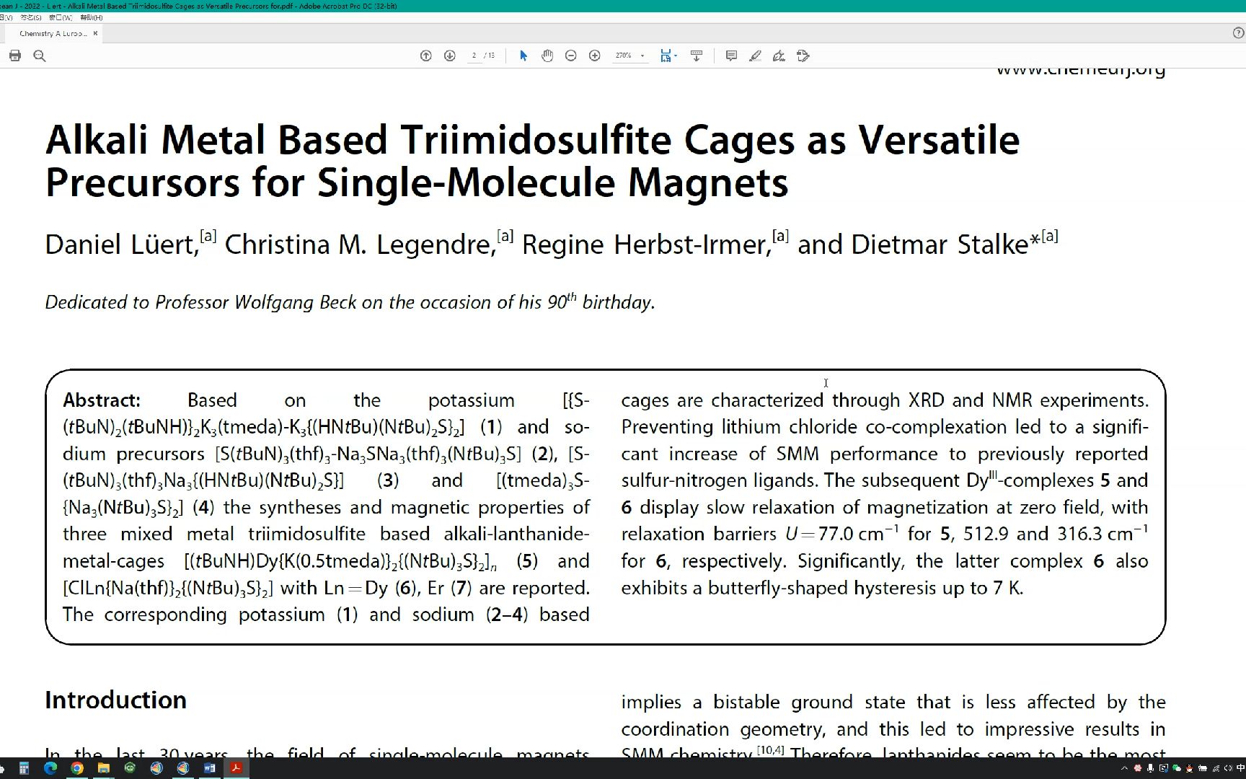Open File Explorer from taskbar

coord(104,768)
